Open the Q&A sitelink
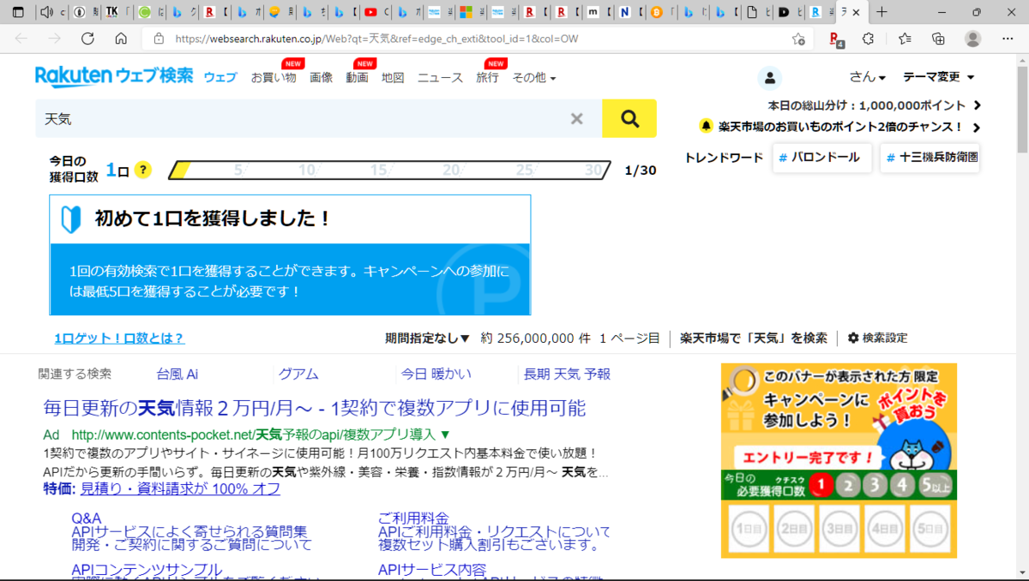The height and width of the screenshot is (581, 1029). 87,518
